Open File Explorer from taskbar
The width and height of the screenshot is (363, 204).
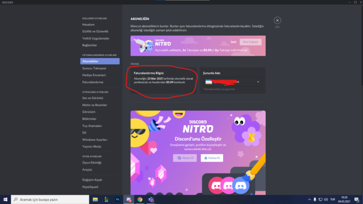pyautogui.click(x=95, y=200)
